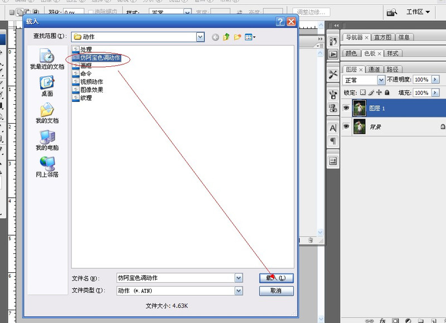This screenshot has height=323, width=446.
Task: Open the Actions panel play dock icon
Action: (333, 54)
